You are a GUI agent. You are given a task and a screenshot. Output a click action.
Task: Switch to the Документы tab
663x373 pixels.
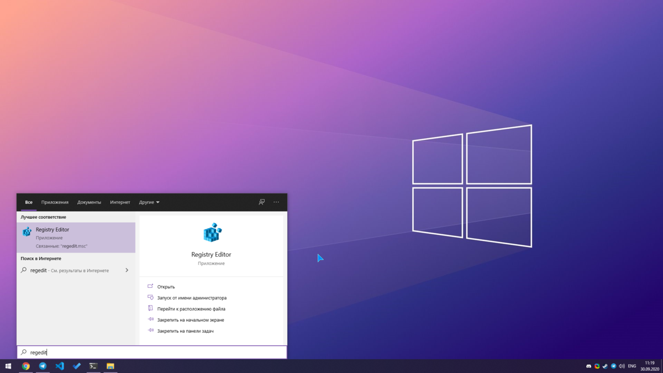89,202
